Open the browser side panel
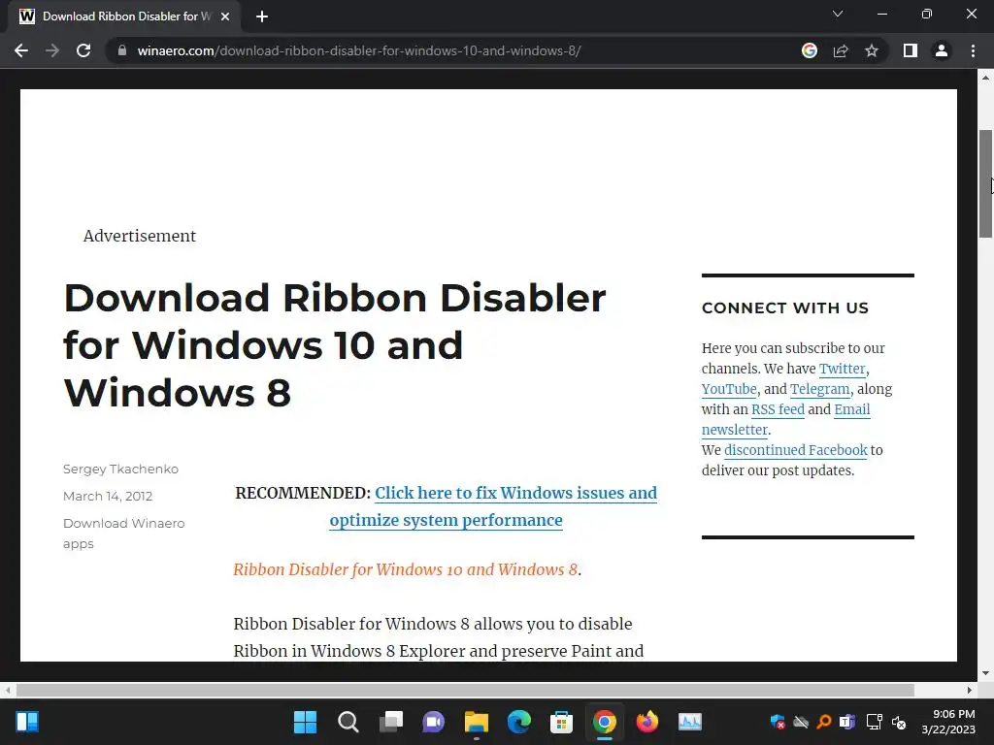 pos(911,50)
